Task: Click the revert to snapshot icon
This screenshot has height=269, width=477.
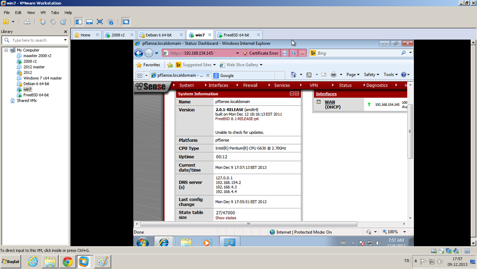Action: tap(53, 22)
